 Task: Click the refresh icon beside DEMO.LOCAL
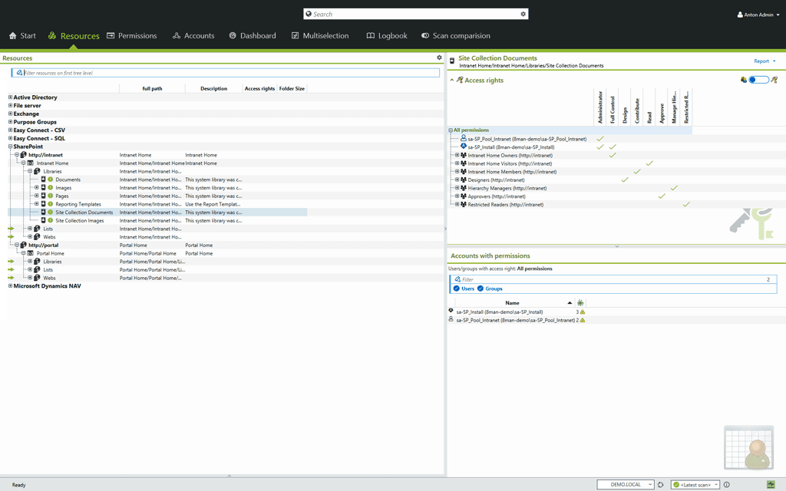[x=661, y=485]
